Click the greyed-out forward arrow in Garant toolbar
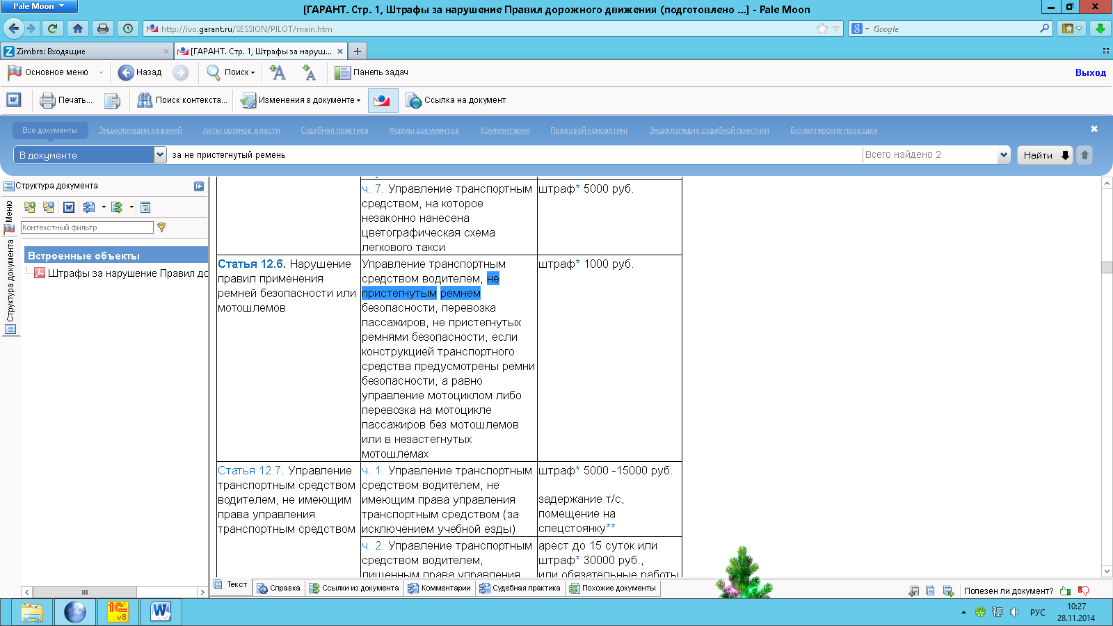This screenshot has height=626, width=1113. pyautogui.click(x=180, y=72)
